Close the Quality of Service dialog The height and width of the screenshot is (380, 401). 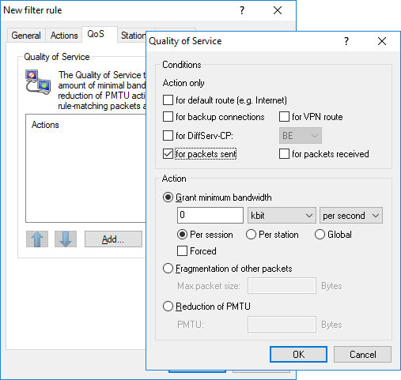click(382, 41)
